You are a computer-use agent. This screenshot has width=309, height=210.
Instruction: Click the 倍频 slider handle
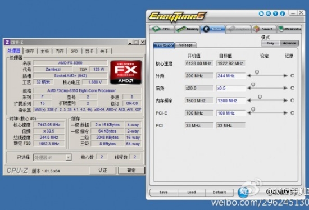pos(253,85)
